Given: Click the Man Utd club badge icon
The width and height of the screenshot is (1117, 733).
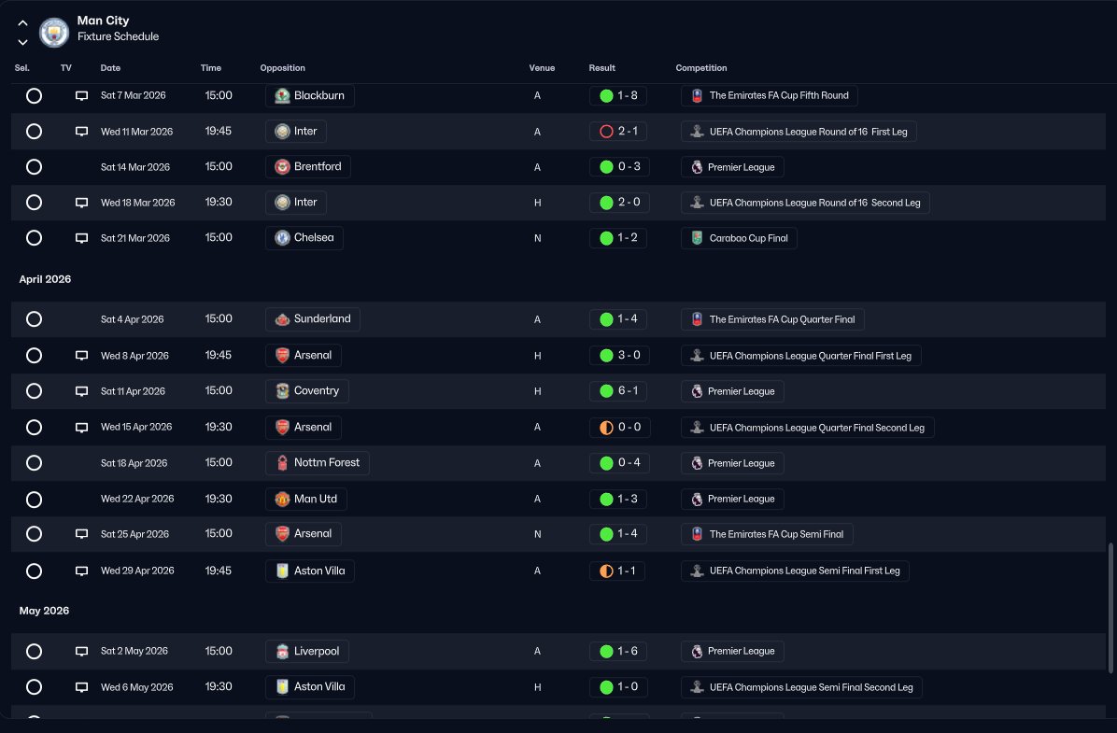Looking at the screenshot, I should [x=282, y=499].
